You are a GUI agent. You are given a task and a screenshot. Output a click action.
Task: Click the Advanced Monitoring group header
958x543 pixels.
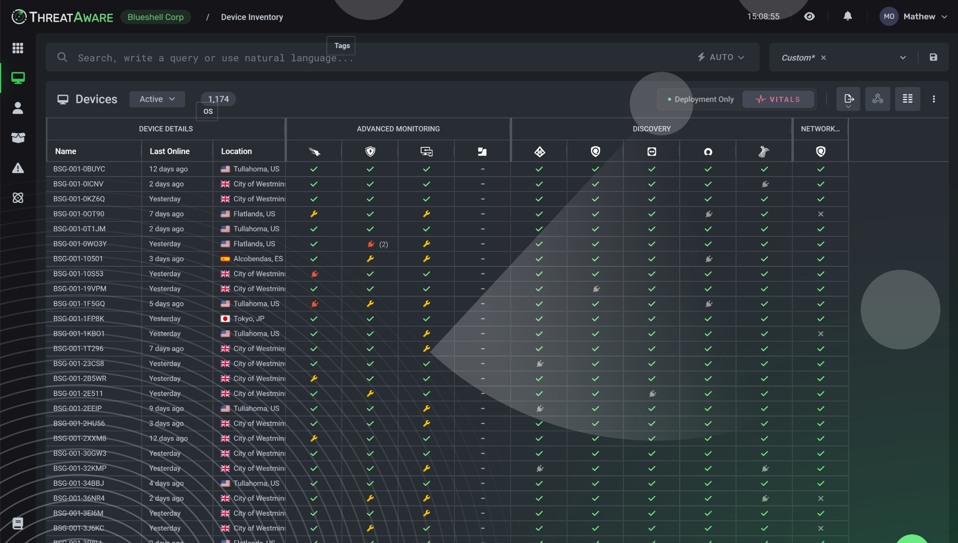[398, 129]
